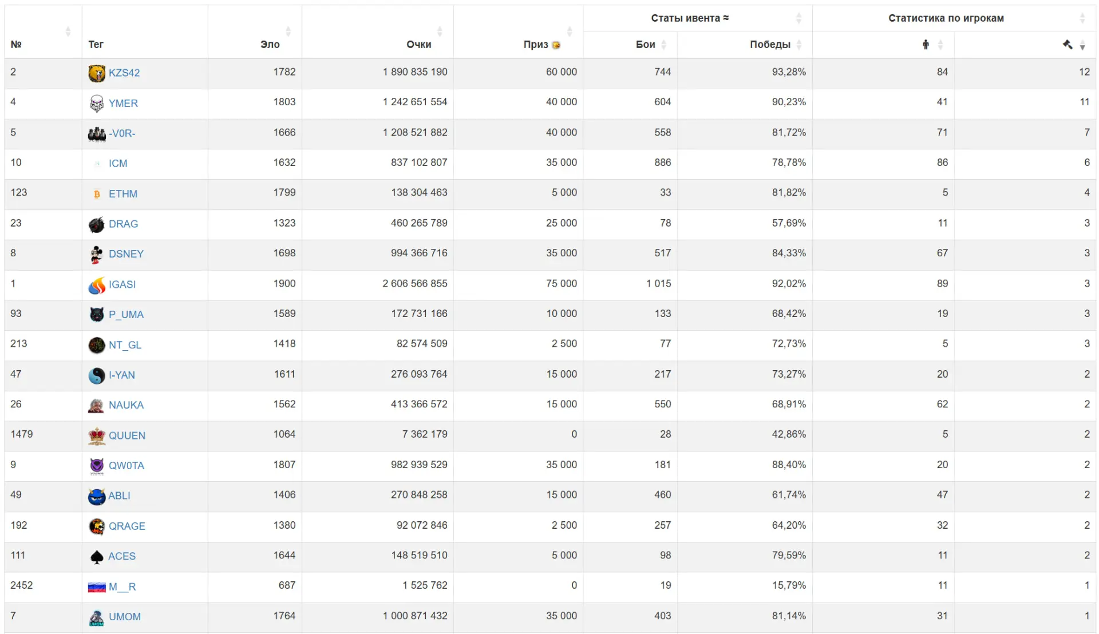Click the IGASI flame clan emblem

[97, 285]
